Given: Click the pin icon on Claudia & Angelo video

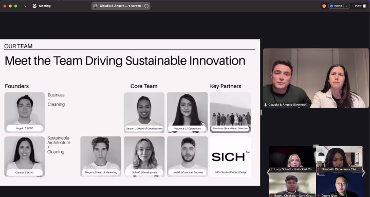Looking at the screenshot, I should [266, 105].
